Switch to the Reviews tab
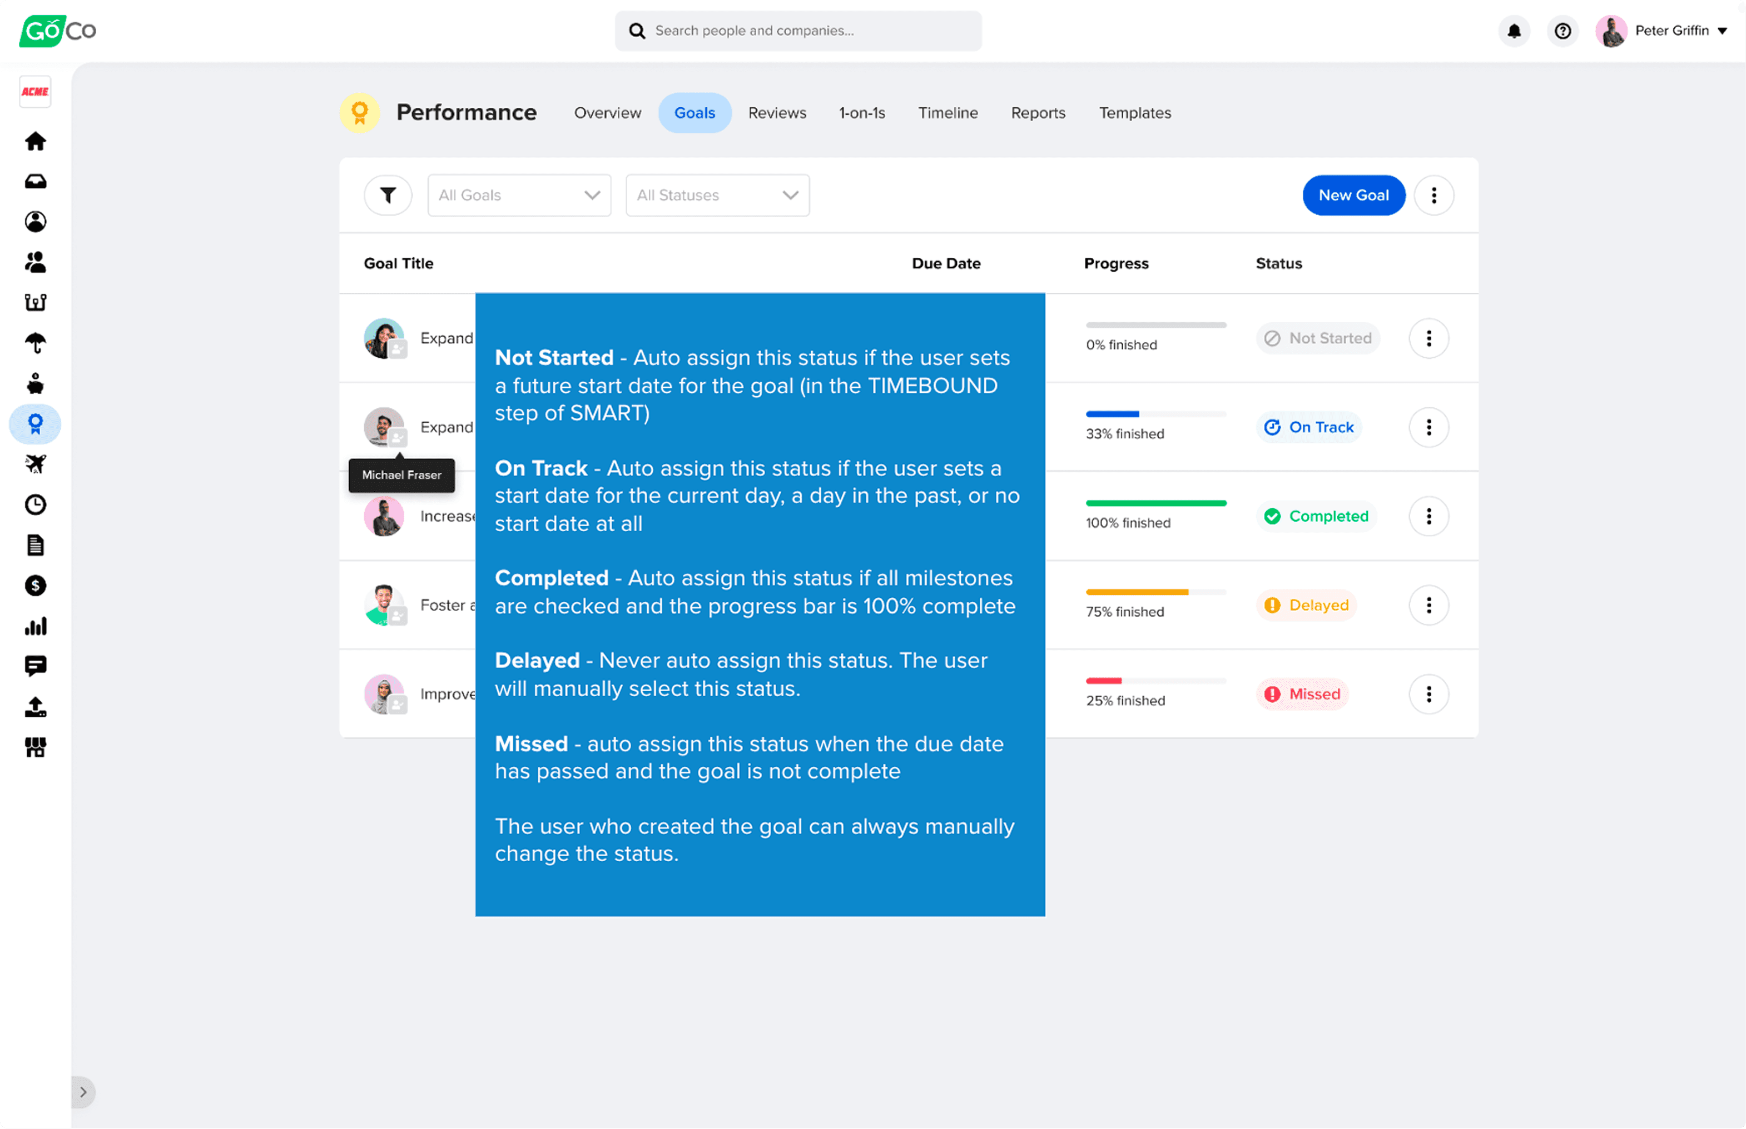Viewport: 1746px width, 1129px height. (x=776, y=113)
